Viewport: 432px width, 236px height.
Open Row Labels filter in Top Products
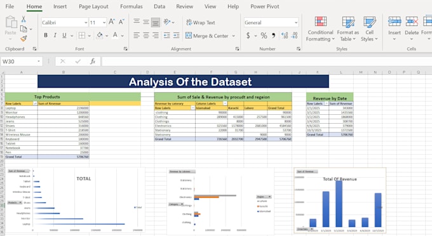click(x=35, y=103)
